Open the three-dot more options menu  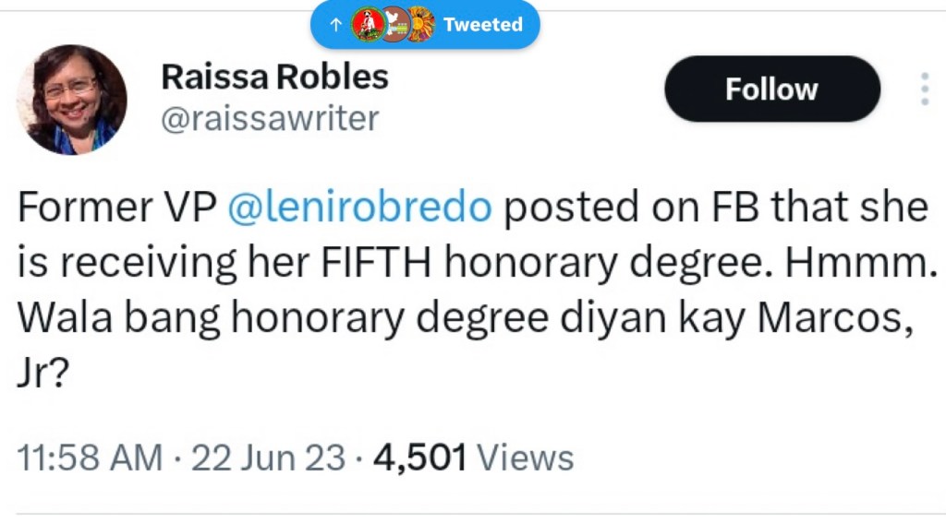[x=924, y=89]
